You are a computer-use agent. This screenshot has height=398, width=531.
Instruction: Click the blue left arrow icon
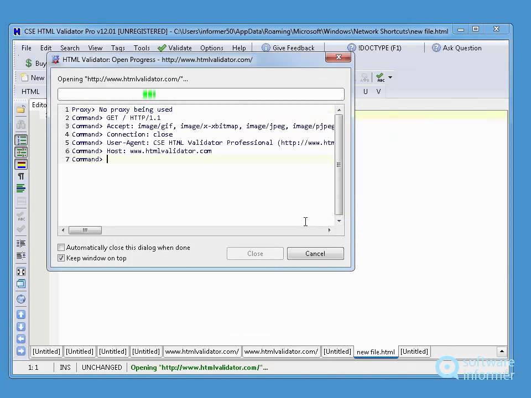click(x=20, y=339)
